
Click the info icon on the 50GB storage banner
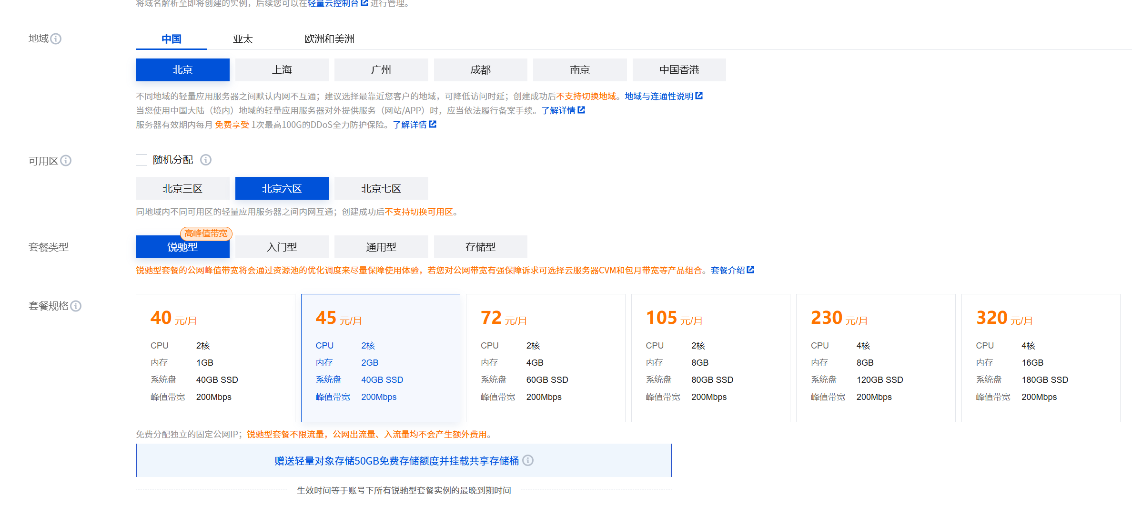coord(527,460)
